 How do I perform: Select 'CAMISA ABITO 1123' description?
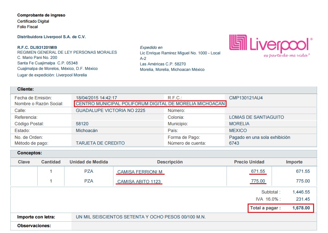click(139, 182)
